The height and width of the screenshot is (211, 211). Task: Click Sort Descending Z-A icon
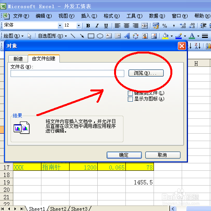click(198, 46)
